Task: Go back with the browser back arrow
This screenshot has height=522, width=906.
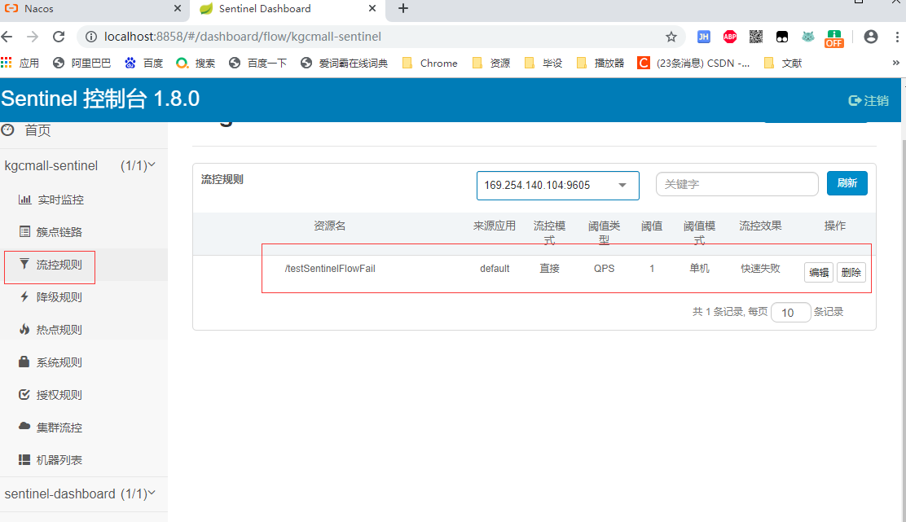Action: point(7,37)
